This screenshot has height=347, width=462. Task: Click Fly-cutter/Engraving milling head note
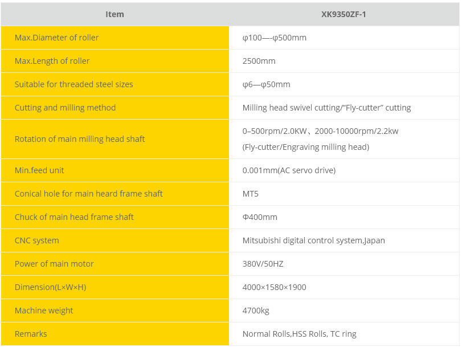[306, 147]
